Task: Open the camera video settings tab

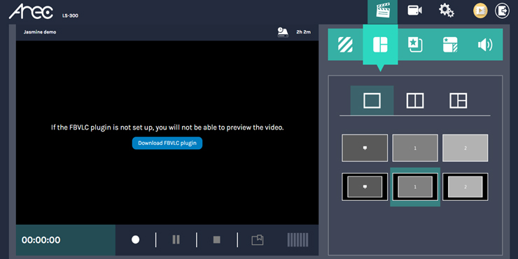Action: (x=414, y=10)
